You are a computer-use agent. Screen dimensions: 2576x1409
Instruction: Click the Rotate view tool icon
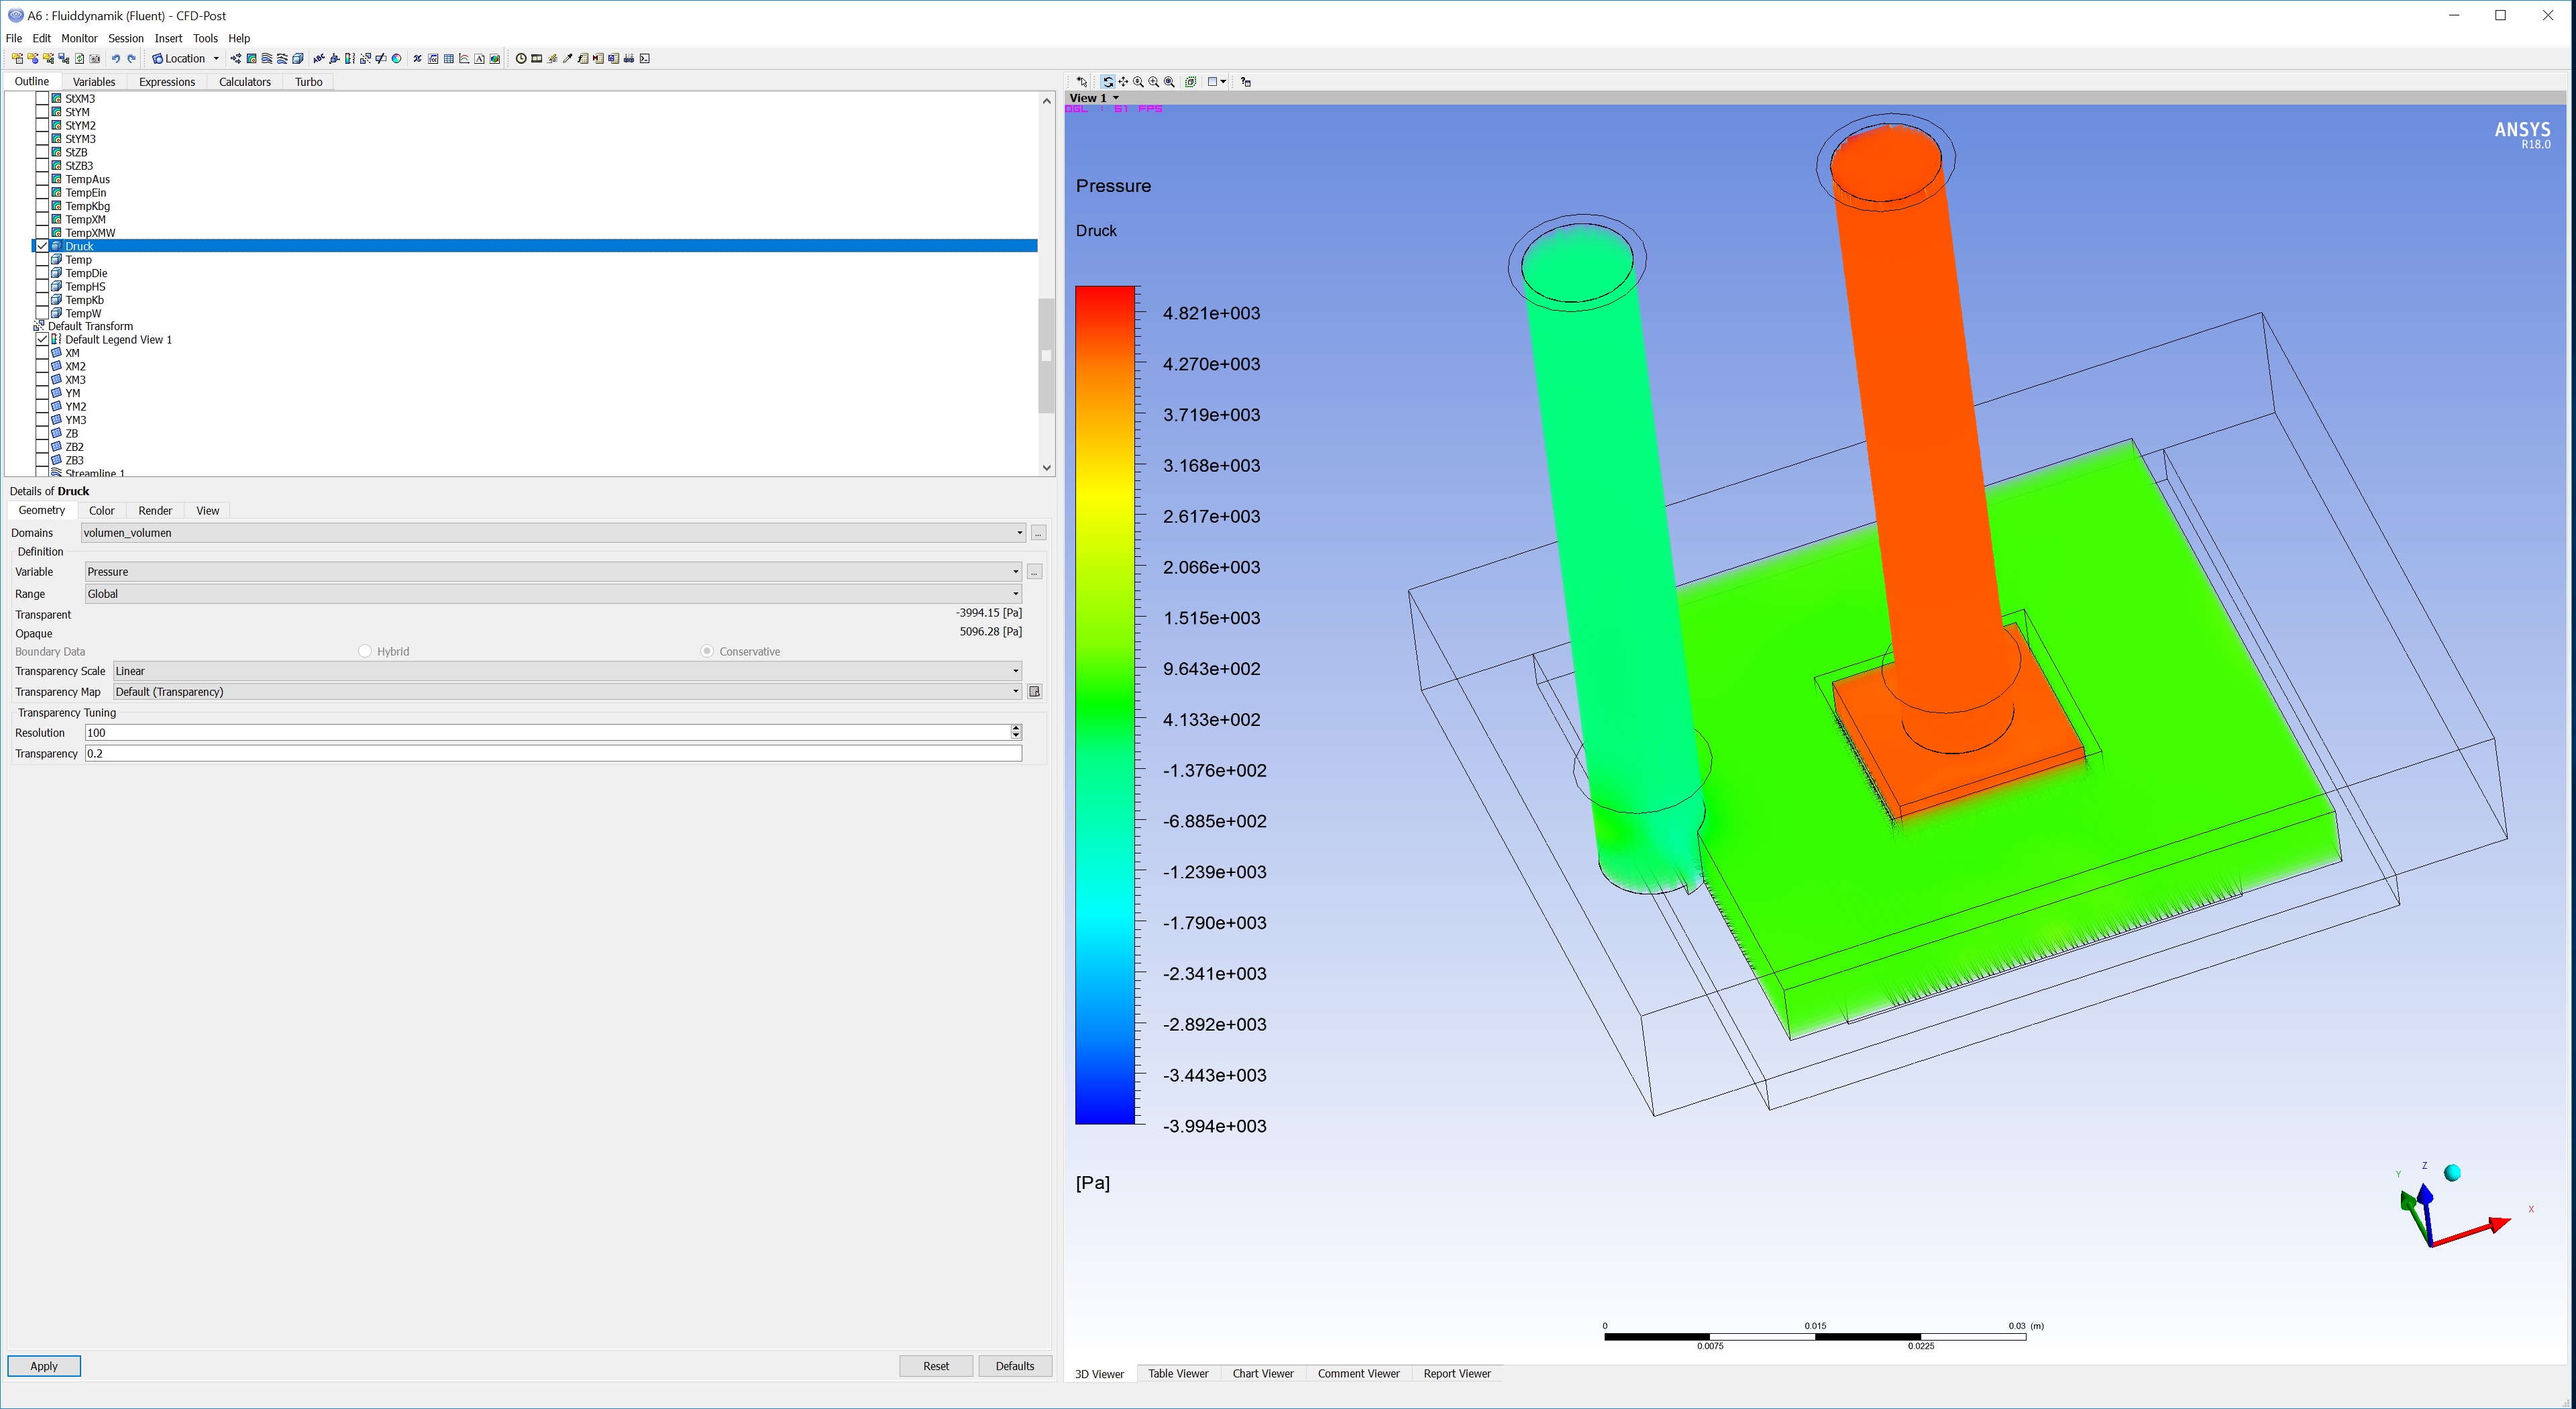1108,82
